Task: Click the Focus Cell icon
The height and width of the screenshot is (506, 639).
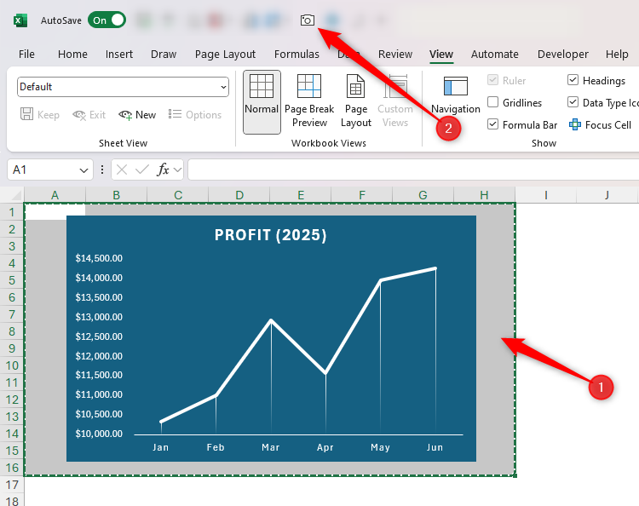Action: [575, 125]
